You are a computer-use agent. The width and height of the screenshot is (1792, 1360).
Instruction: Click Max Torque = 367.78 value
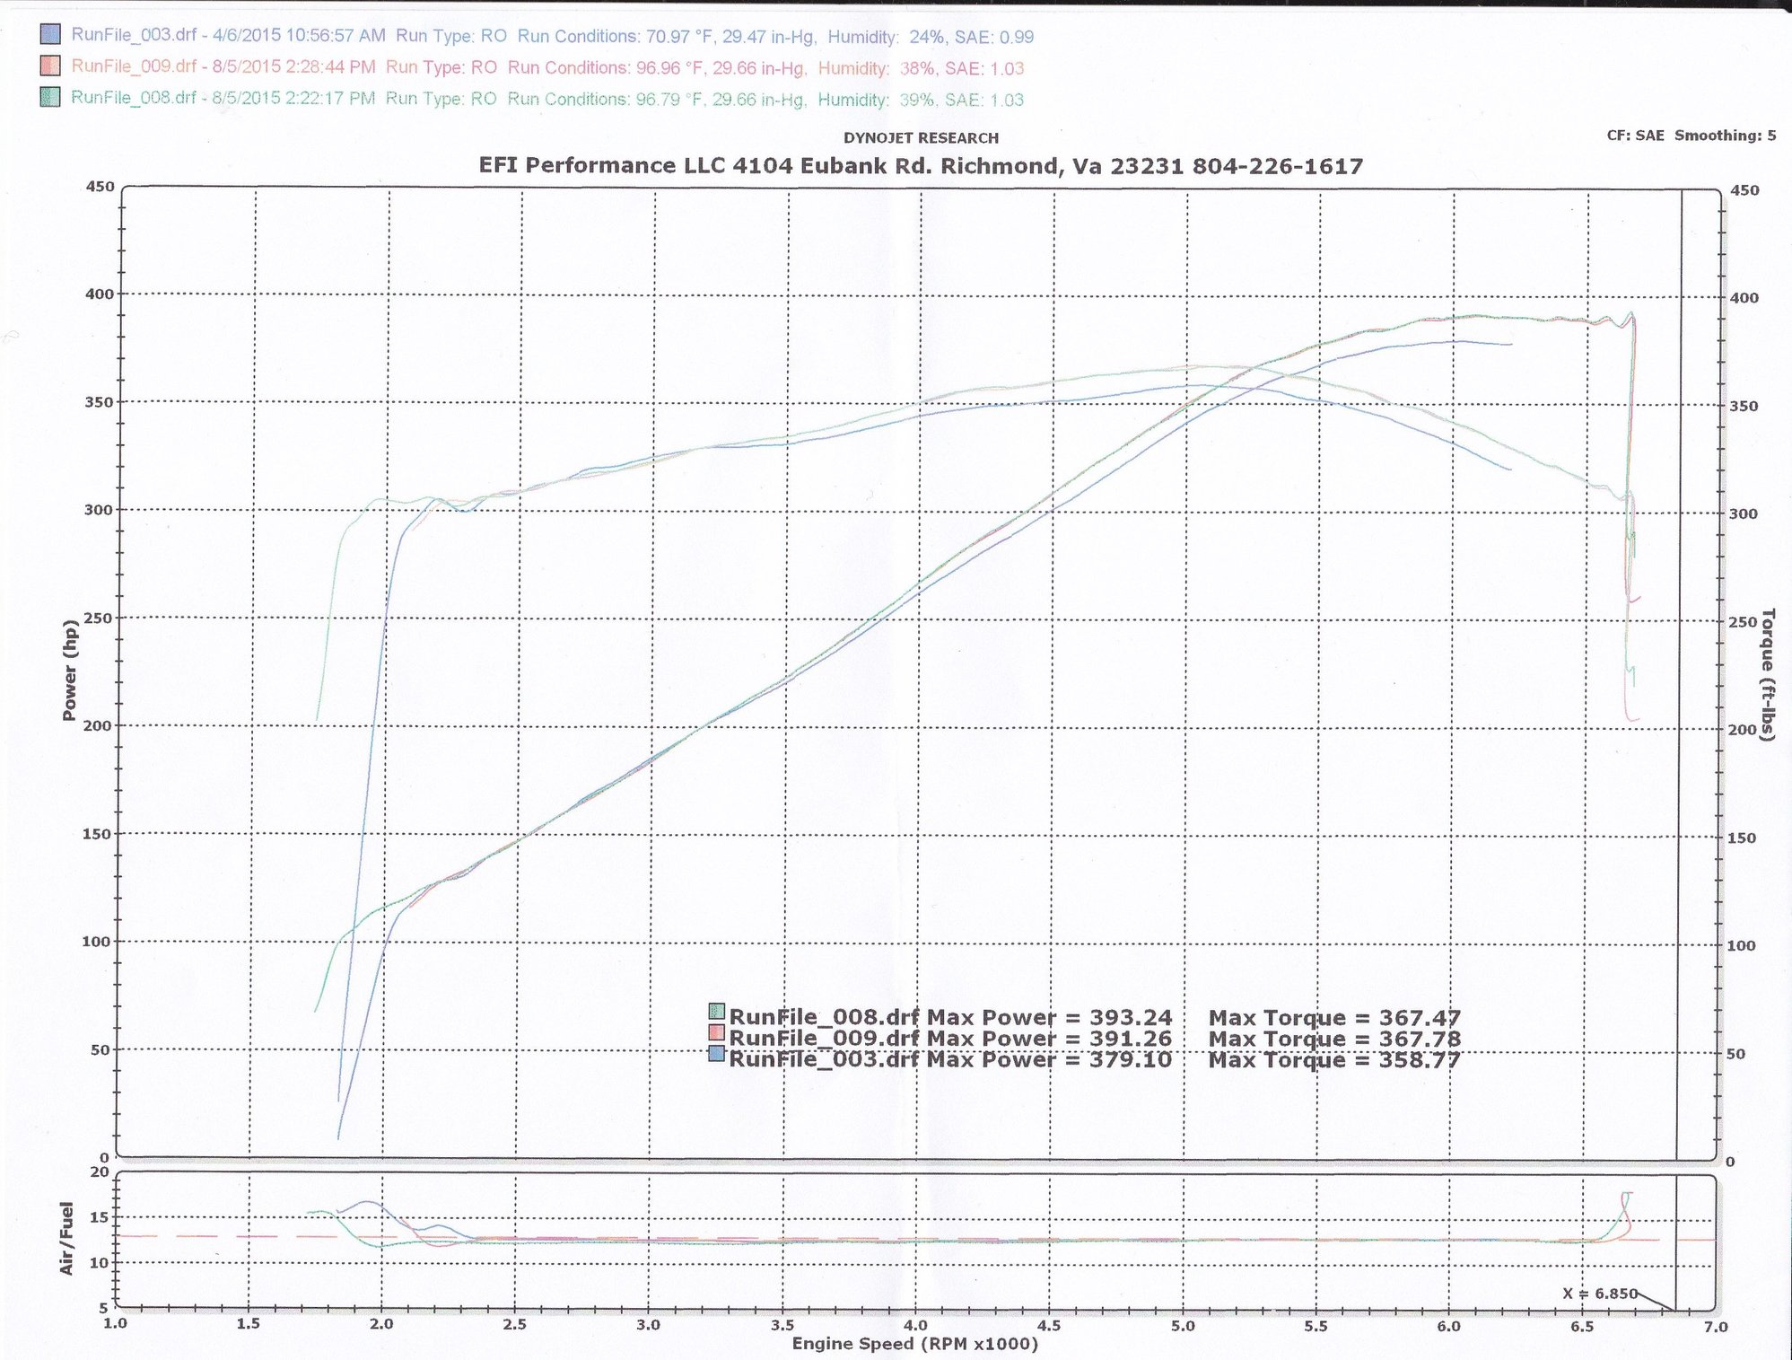click(x=1334, y=1039)
